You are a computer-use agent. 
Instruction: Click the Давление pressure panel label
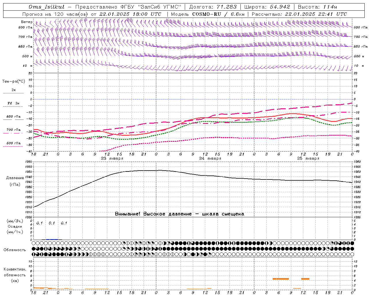15,178
